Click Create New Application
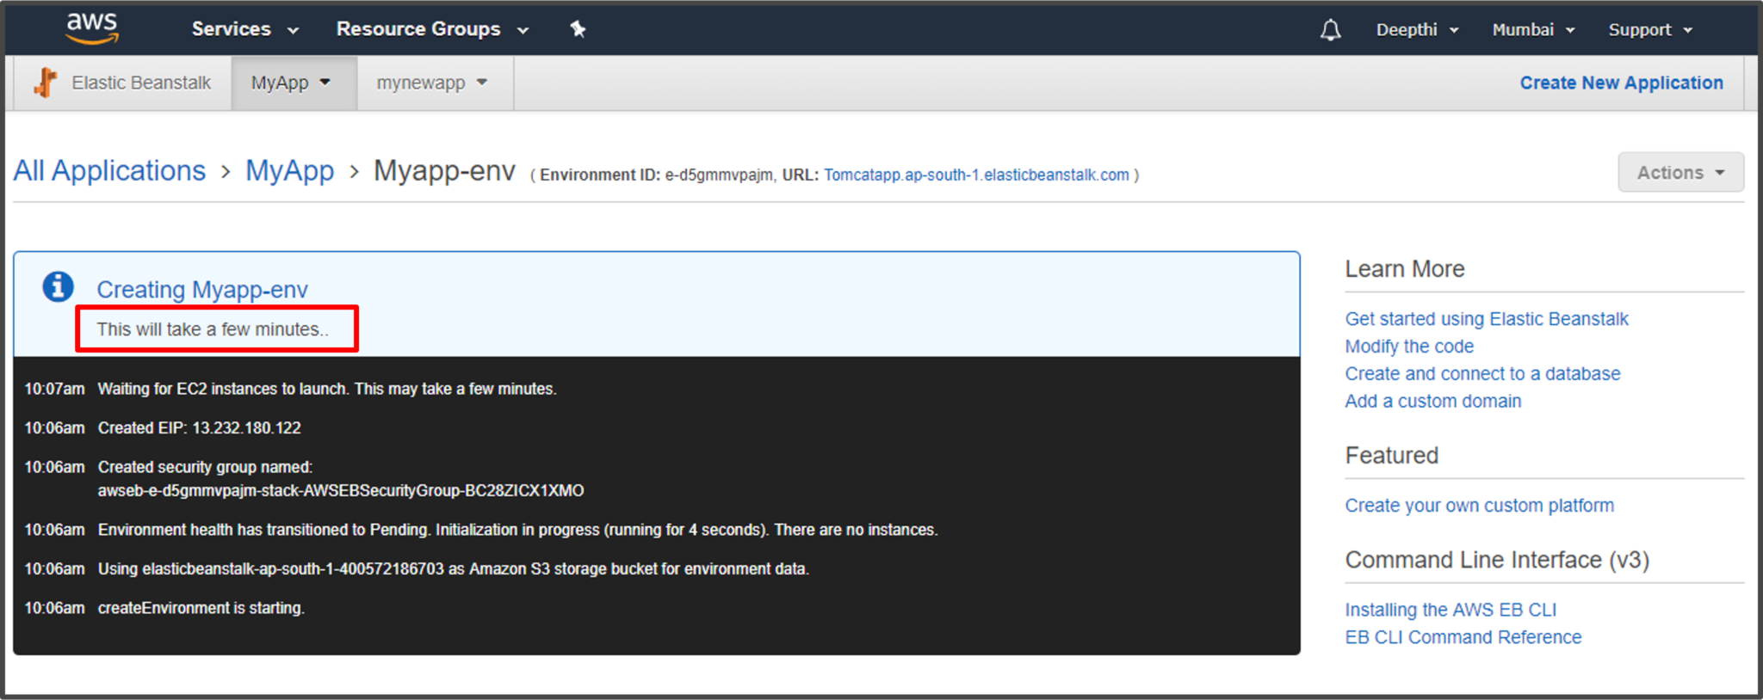 pos(1621,83)
